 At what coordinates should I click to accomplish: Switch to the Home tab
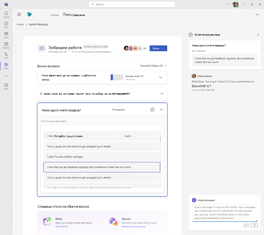[55, 15]
